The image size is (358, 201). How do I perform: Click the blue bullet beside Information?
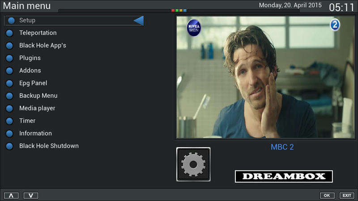[9, 133]
